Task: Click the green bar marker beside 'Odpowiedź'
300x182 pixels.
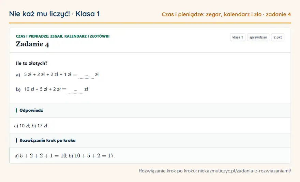Action: (x=16, y=110)
